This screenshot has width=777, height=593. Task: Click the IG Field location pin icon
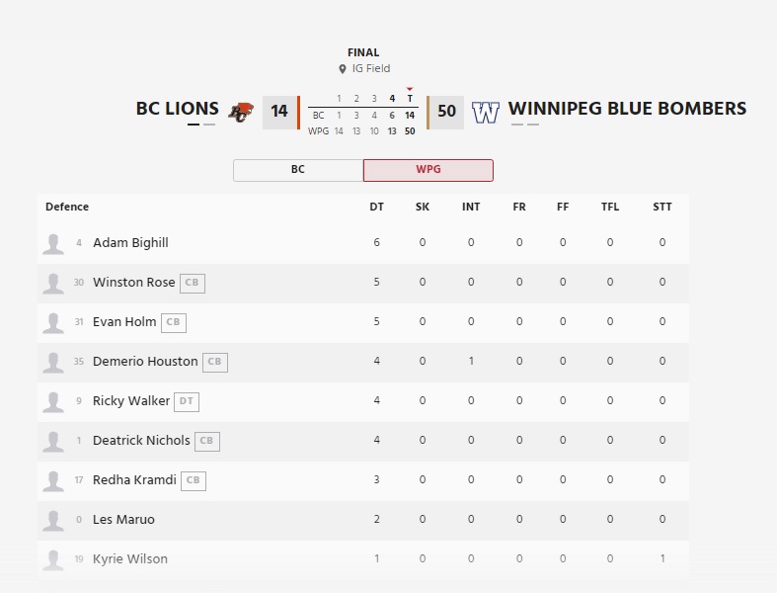[343, 69]
